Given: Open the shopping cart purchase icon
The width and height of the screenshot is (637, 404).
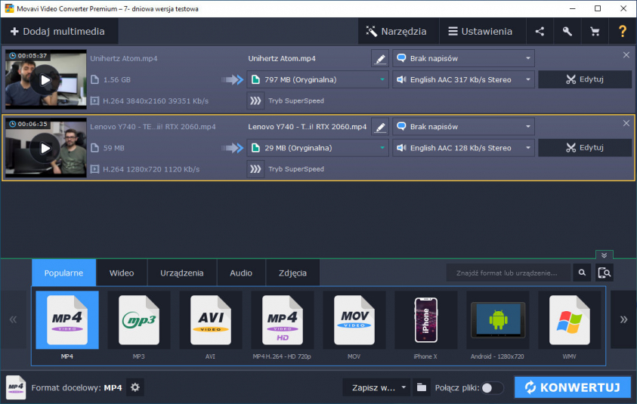Looking at the screenshot, I should [x=595, y=32].
